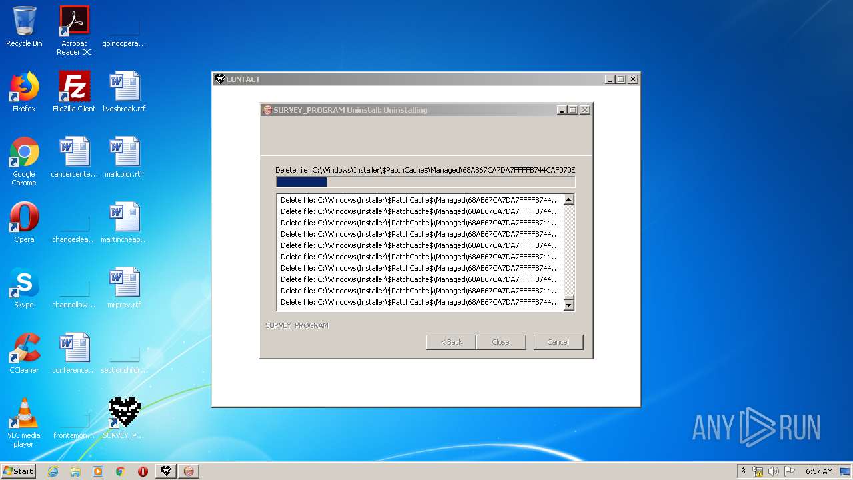Screen dimensions: 853x480
Task: Select martincheap document icon
Action: (124, 223)
